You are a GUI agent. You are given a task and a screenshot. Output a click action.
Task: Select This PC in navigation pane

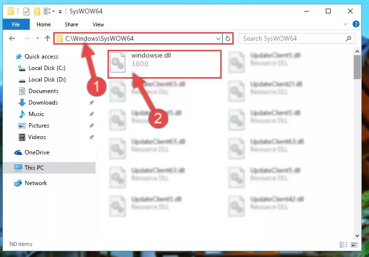pos(49,168)
